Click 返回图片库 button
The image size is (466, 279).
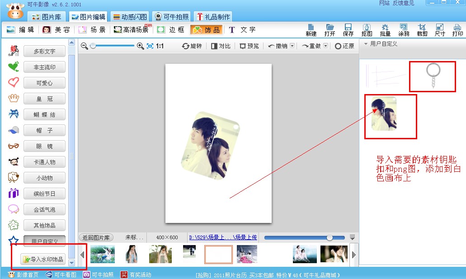pos(96,237)
